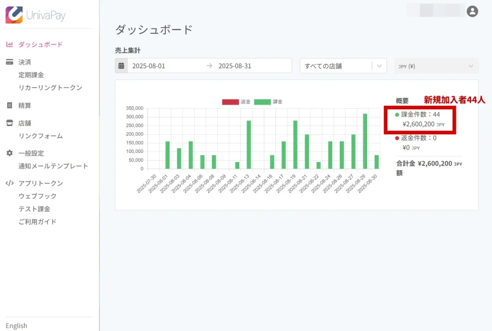Click the tallest bar for 2025-08-29

click(365, 141)
